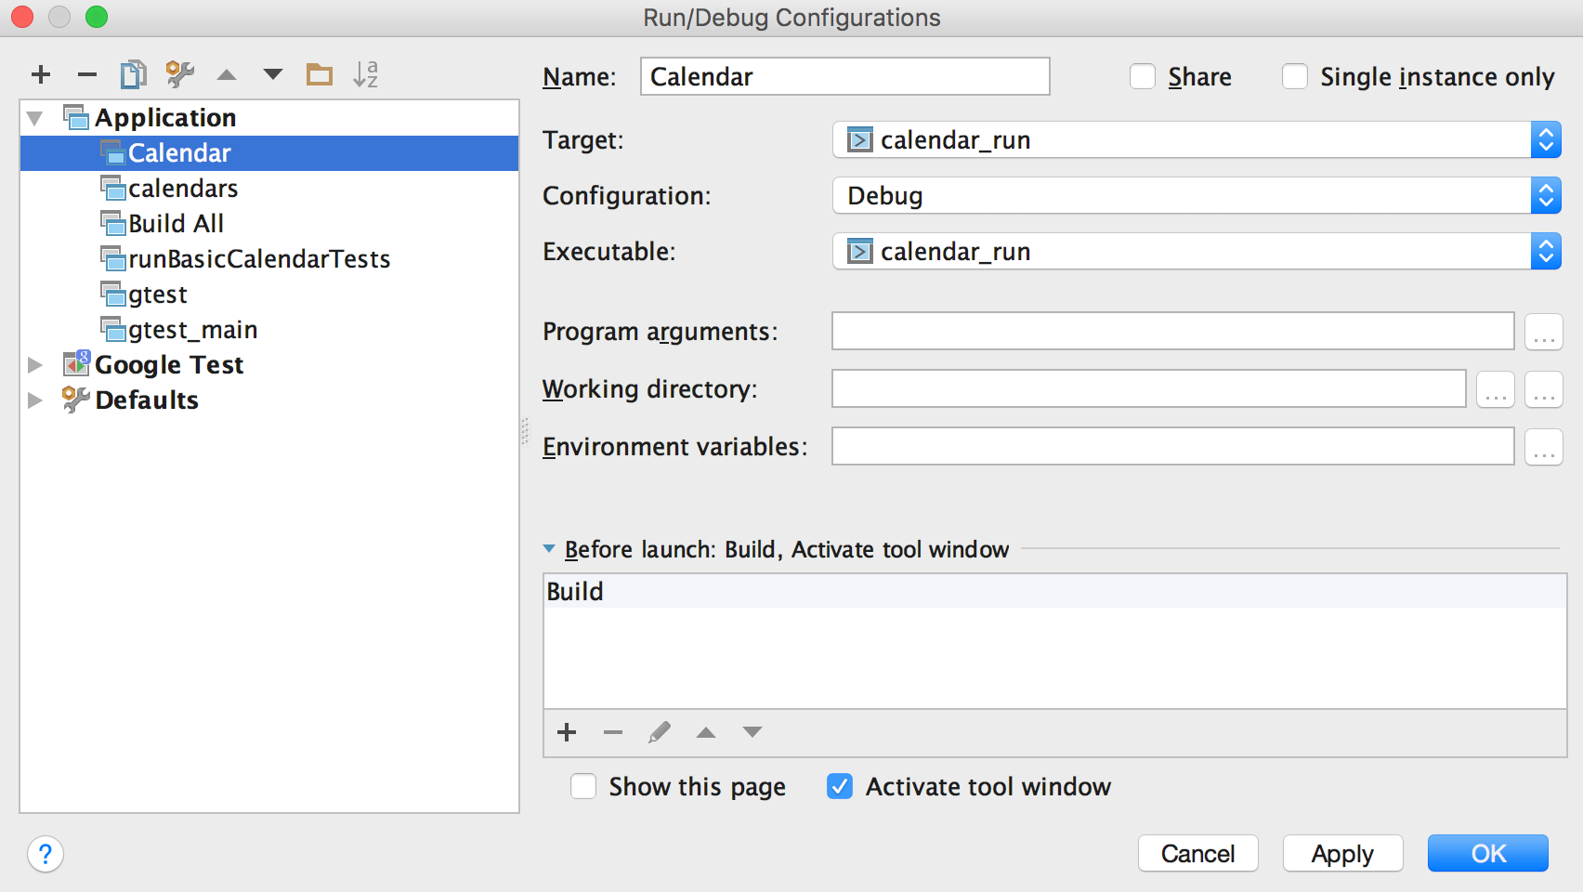Uncheck the Activate tool window checkbox
The width and height of the screenshot is (1583, 892).
840,787
